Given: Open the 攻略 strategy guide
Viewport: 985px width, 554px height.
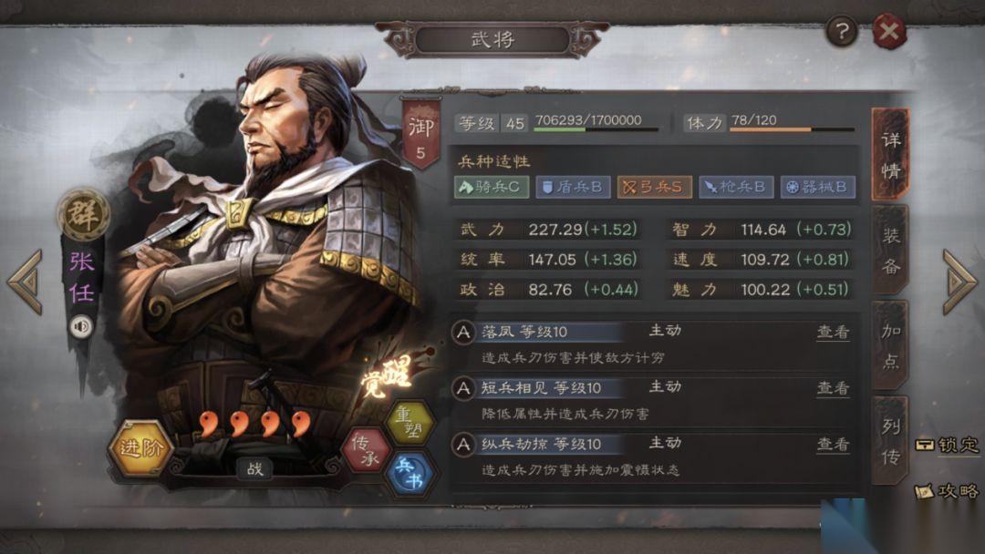Looking at the screenshot, I should pyautogui.click(x=948, y=490).
